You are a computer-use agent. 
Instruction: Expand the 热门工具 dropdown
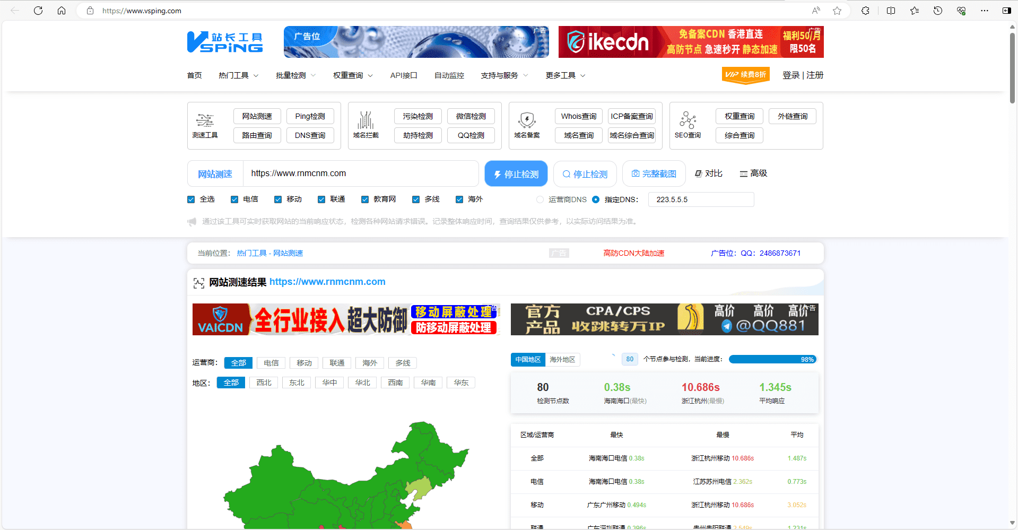(238, 75)
